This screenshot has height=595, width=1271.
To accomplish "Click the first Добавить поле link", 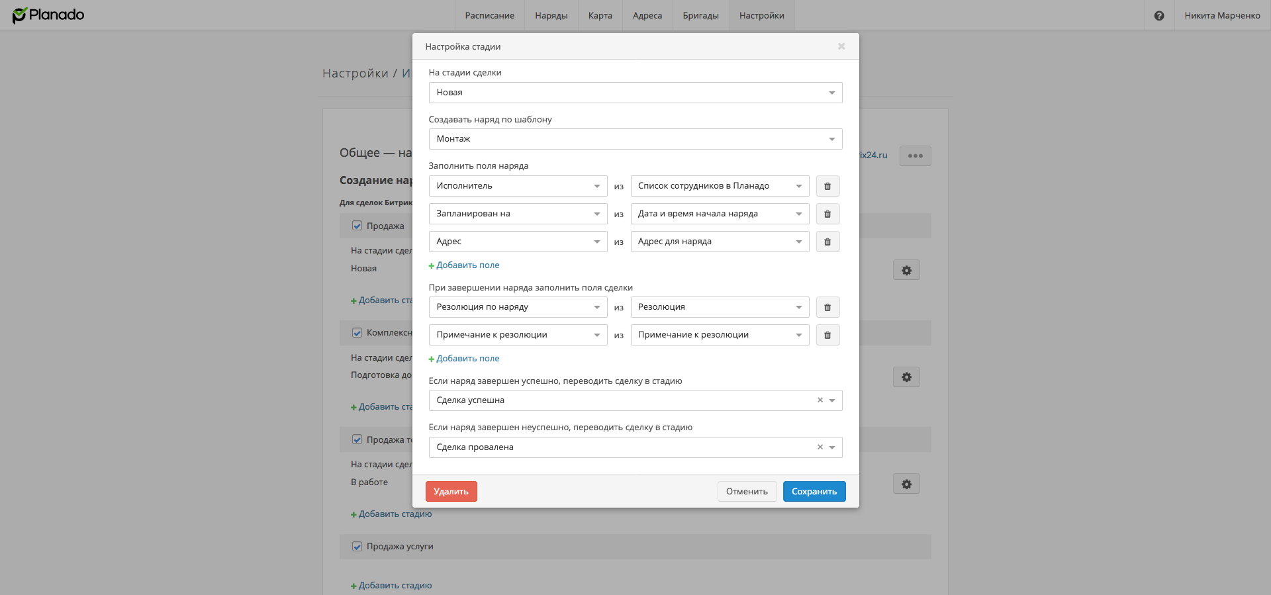I will pos(467,265).
